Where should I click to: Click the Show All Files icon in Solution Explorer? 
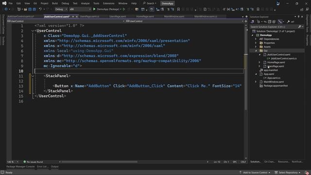[274, 21]
